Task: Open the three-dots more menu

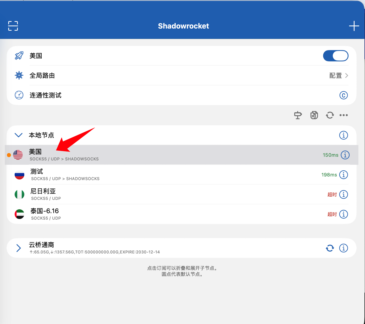Action: click(344, 115)
